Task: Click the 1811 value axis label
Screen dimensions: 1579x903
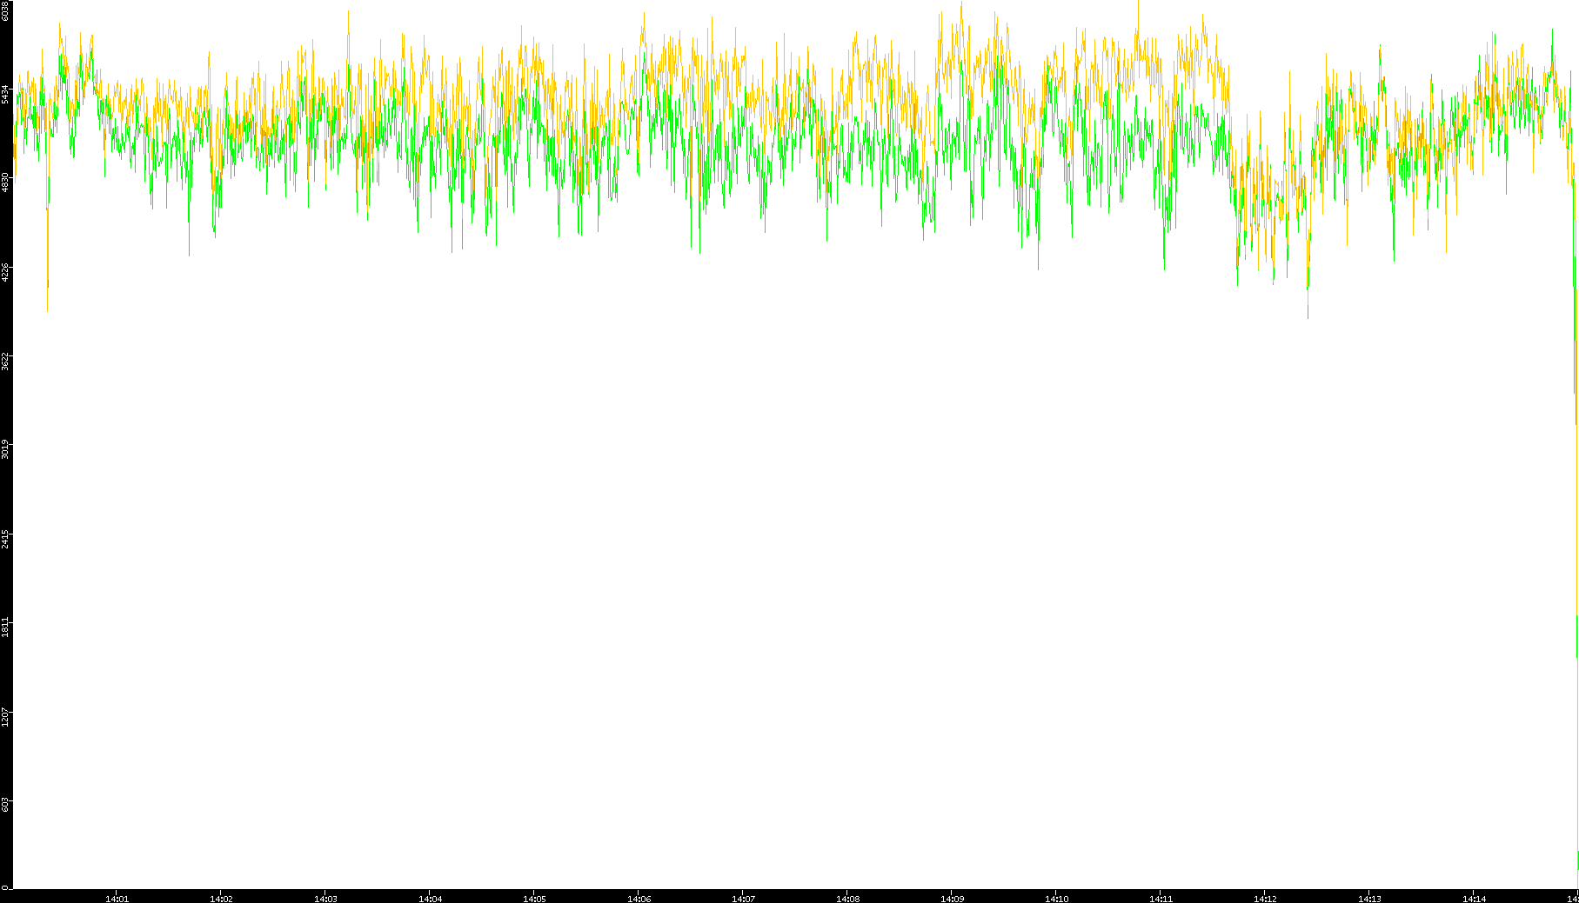Action: [x=5, y=627]
